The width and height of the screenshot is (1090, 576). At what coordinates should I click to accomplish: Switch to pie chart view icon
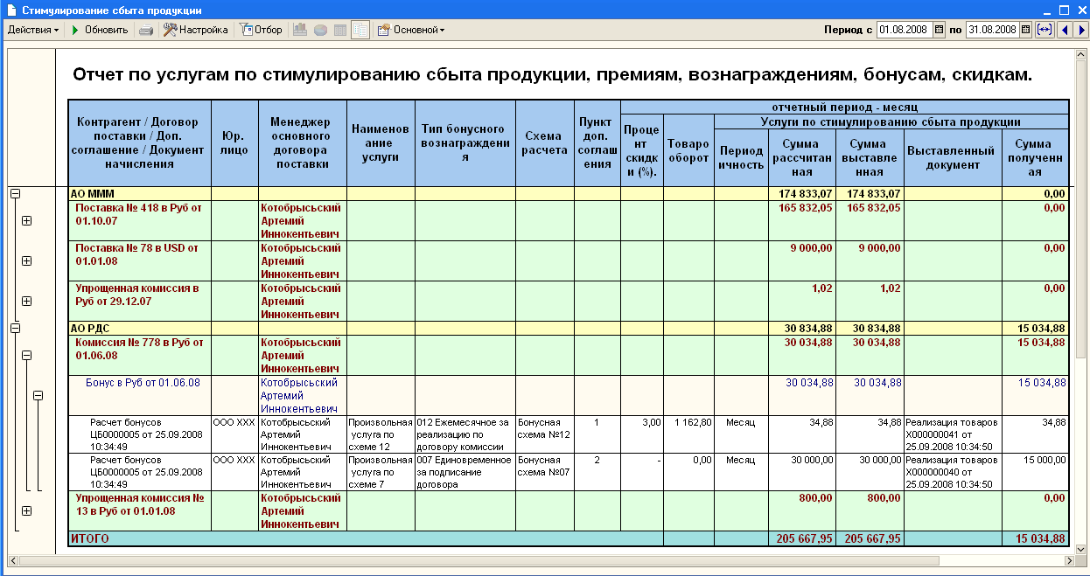tap(320, 30)
